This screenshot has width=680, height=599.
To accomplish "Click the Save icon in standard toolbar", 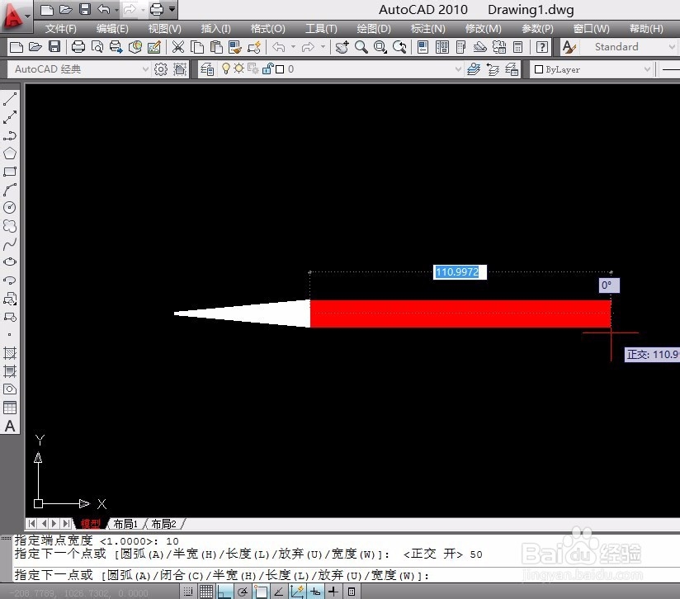I will point(54,47).
